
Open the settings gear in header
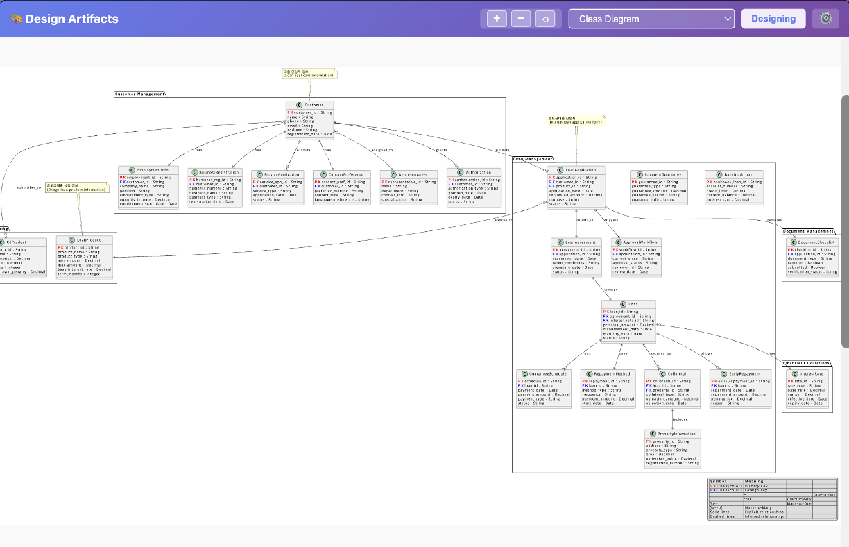(x=825, y=19)
